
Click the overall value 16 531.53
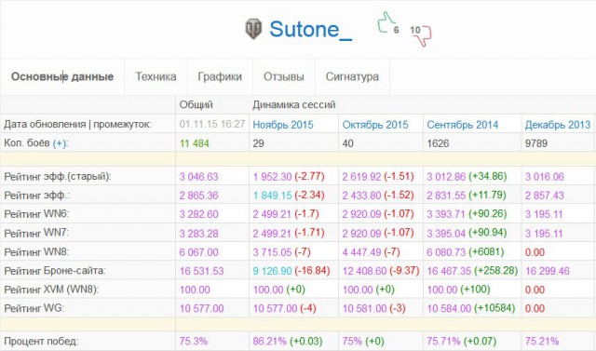click(201, 271)
